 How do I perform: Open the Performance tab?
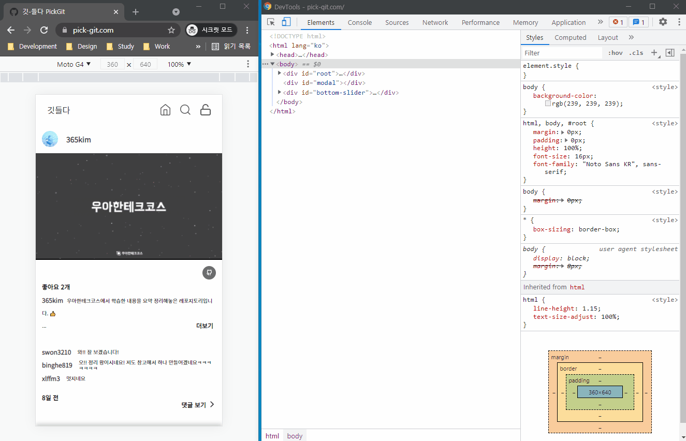point(480,22)
